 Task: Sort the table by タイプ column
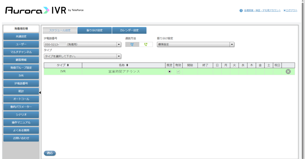tap(63, 65)
